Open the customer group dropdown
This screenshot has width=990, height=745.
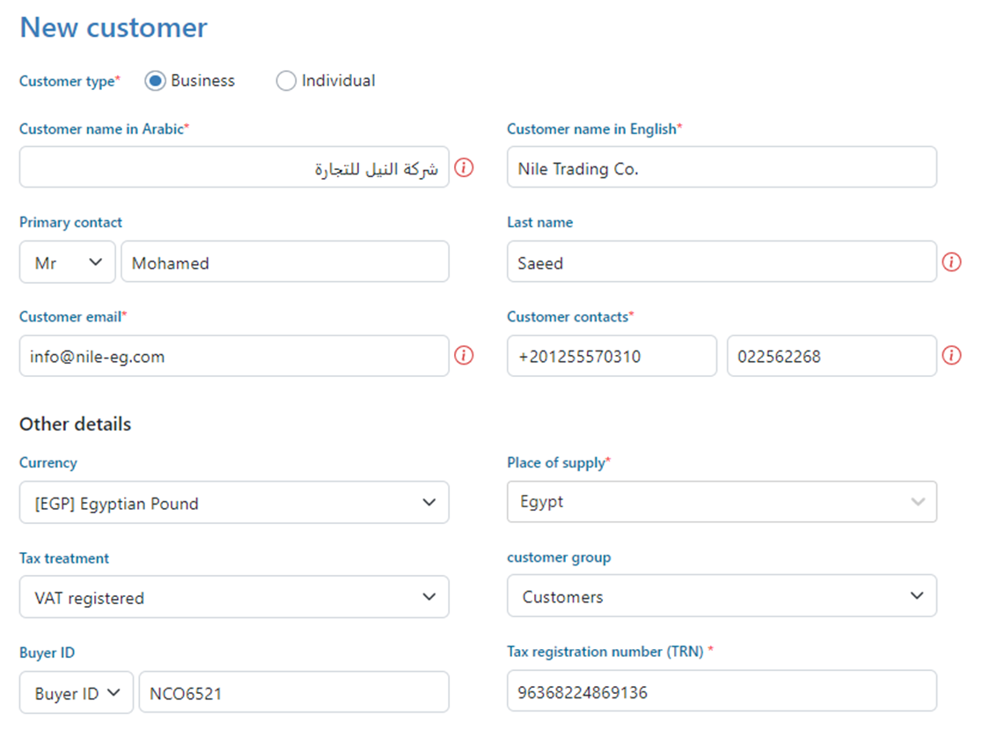click(x=722, y=596)
